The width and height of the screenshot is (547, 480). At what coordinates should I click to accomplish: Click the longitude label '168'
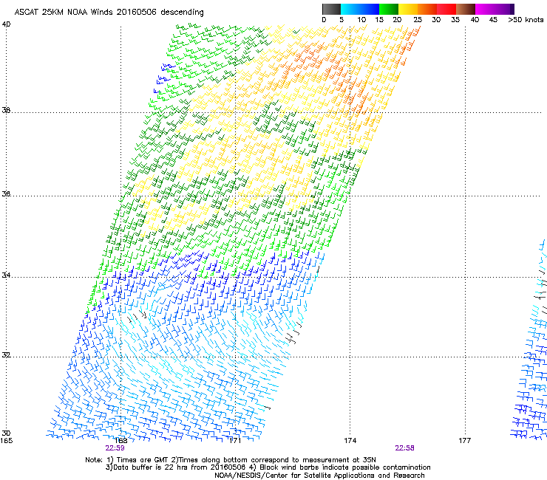(x=121, y=441)
